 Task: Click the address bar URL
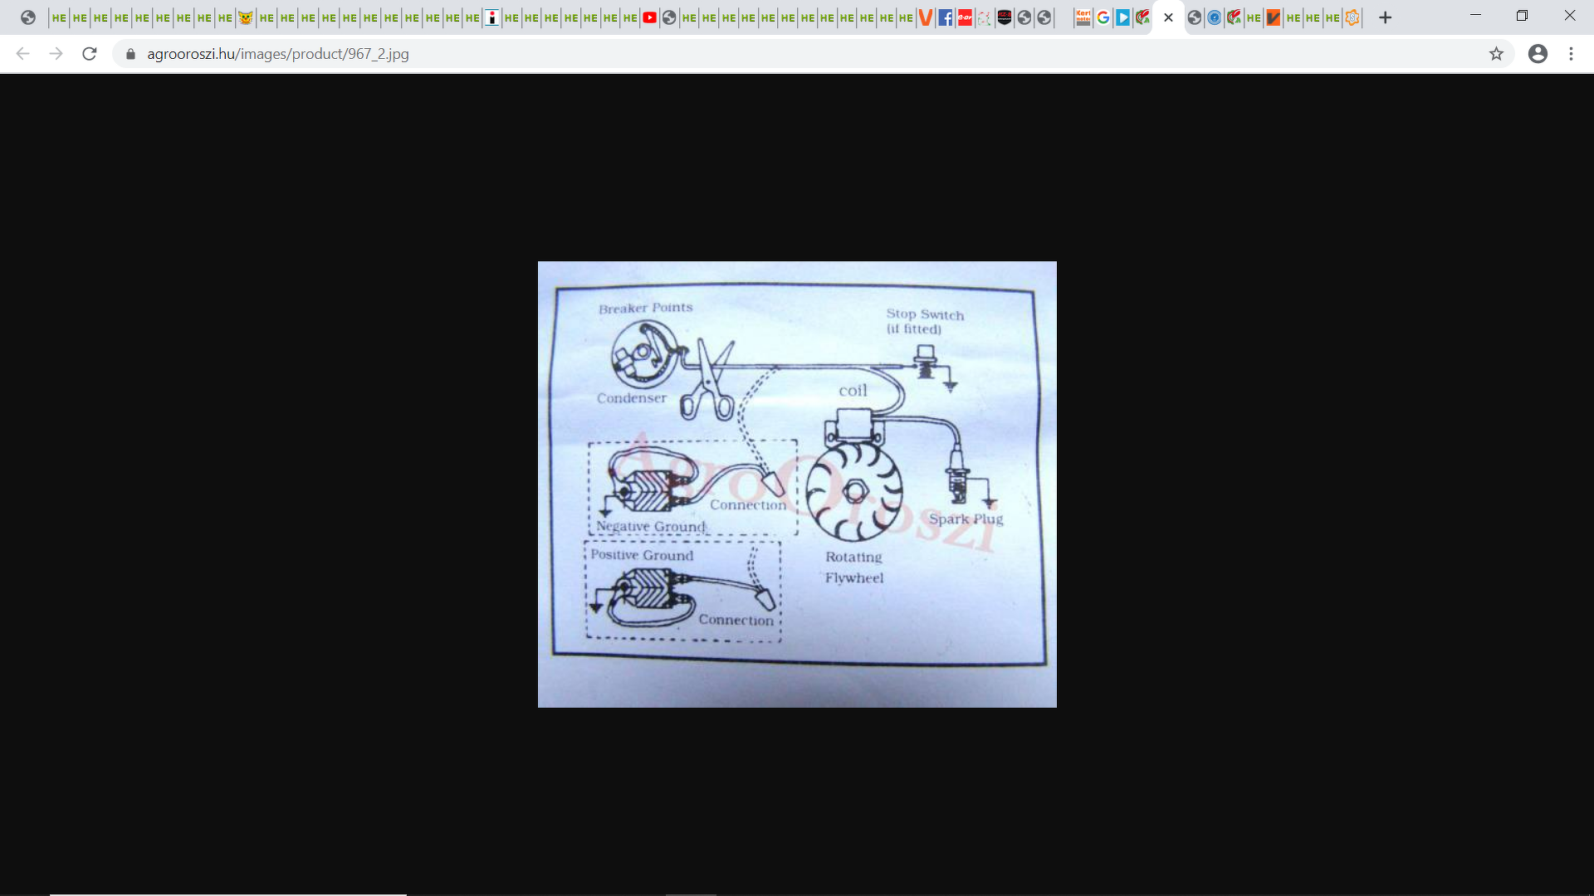tap(278, 54)
